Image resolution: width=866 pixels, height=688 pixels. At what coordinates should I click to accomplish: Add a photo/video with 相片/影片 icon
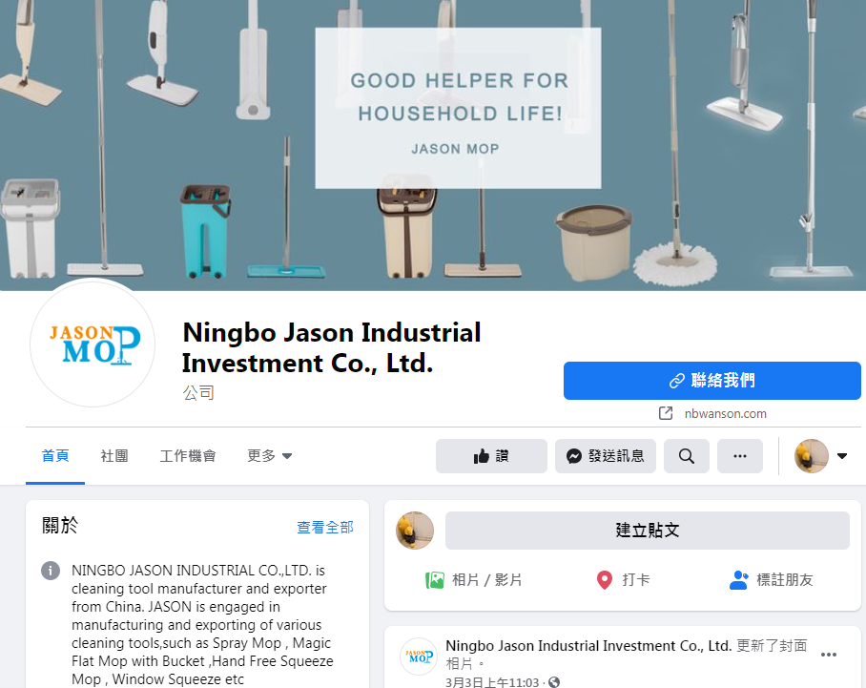click(x=435, y=580)
